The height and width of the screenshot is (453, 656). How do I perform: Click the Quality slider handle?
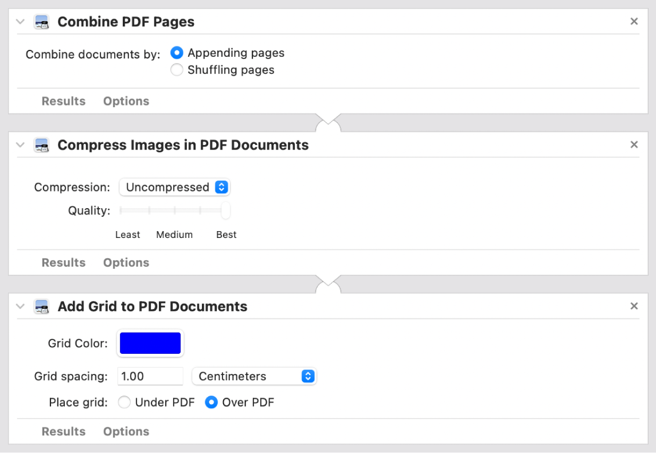coord(225,210)
